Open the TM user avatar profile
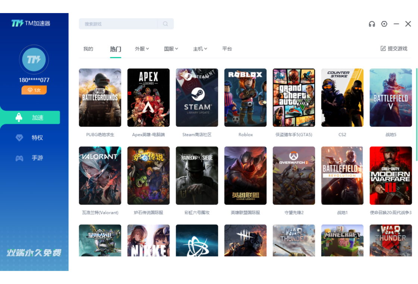418x284 pixels. (x=34, y=59)
